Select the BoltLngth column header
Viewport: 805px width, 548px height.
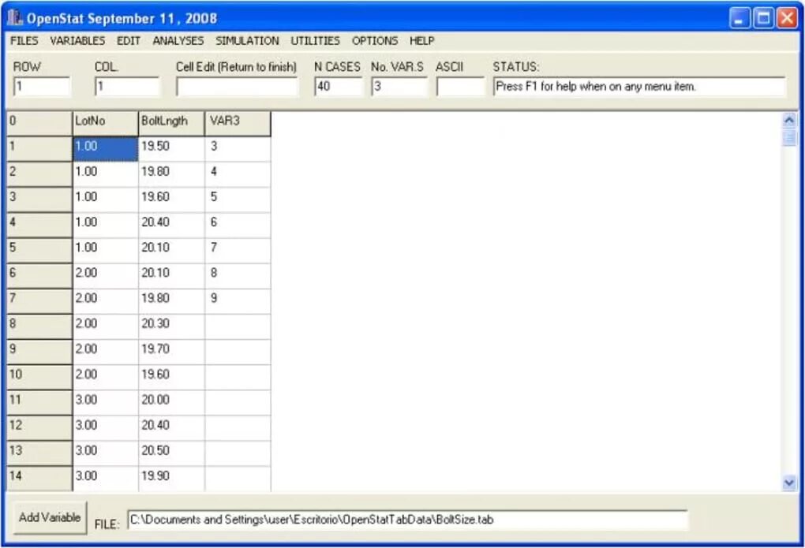pos(171,124)
